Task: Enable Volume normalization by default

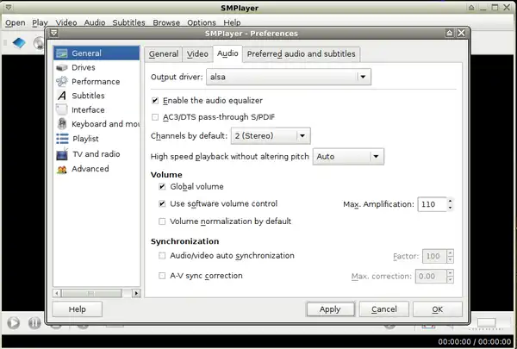Action: tap(163, 221)
